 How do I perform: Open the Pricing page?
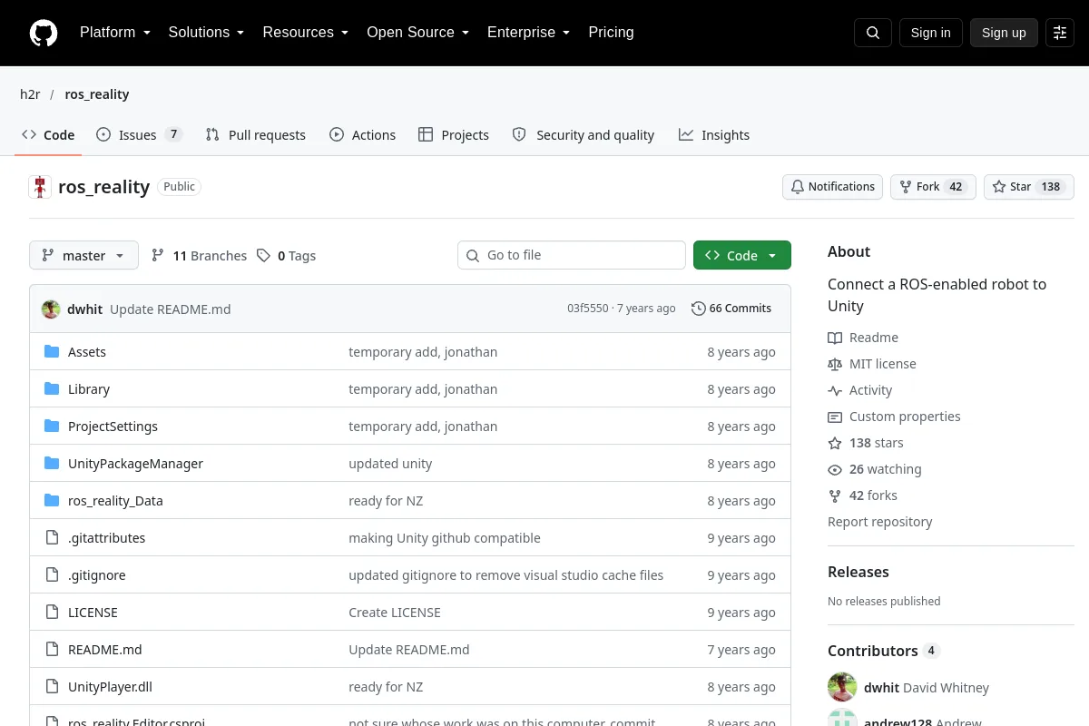(611, 33)
